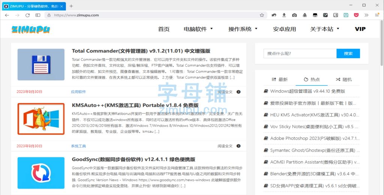This screenshot has height=195, width=384.
Task: Open Windows超级管理器 v9.44.10 sidebar link
Action: 307,91
